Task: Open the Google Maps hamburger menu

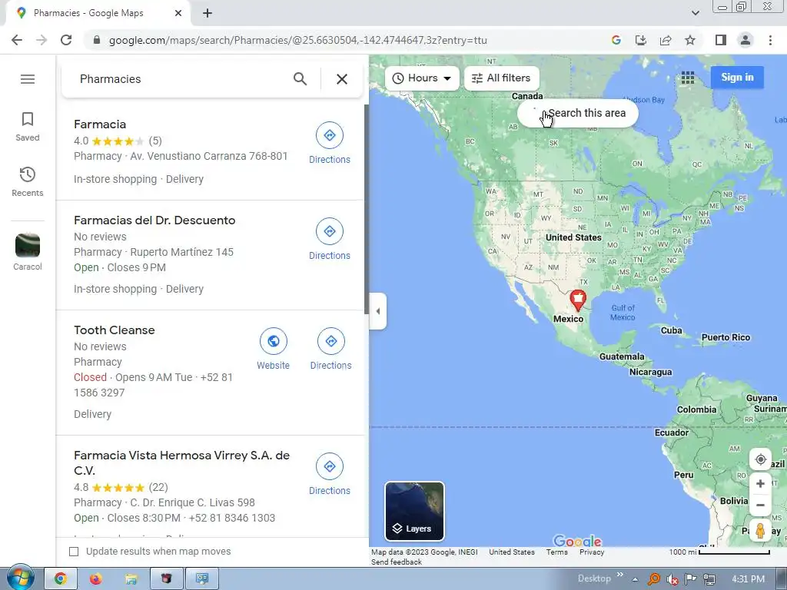Action: [28, 79]
